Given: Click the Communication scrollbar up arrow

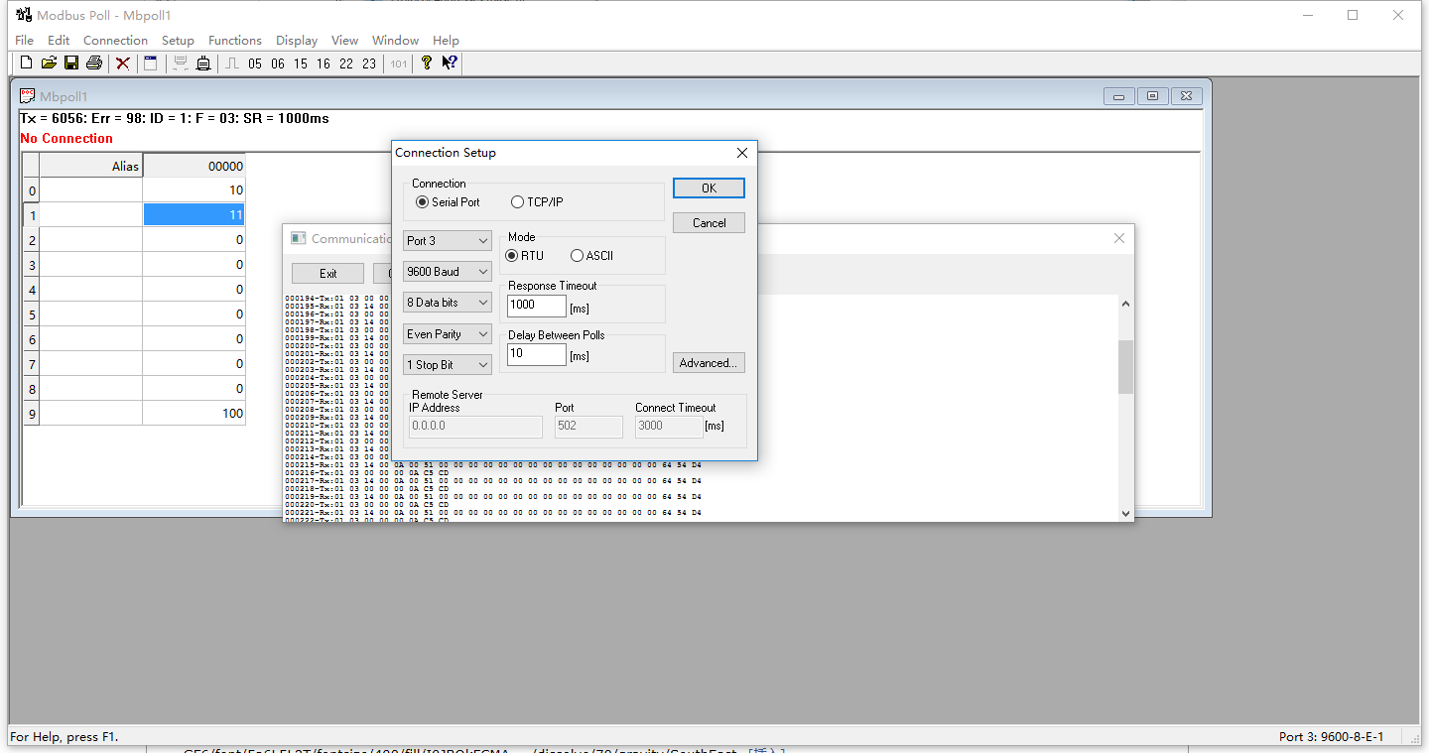Looking at the screenshot, I should tap(1125, 304).
